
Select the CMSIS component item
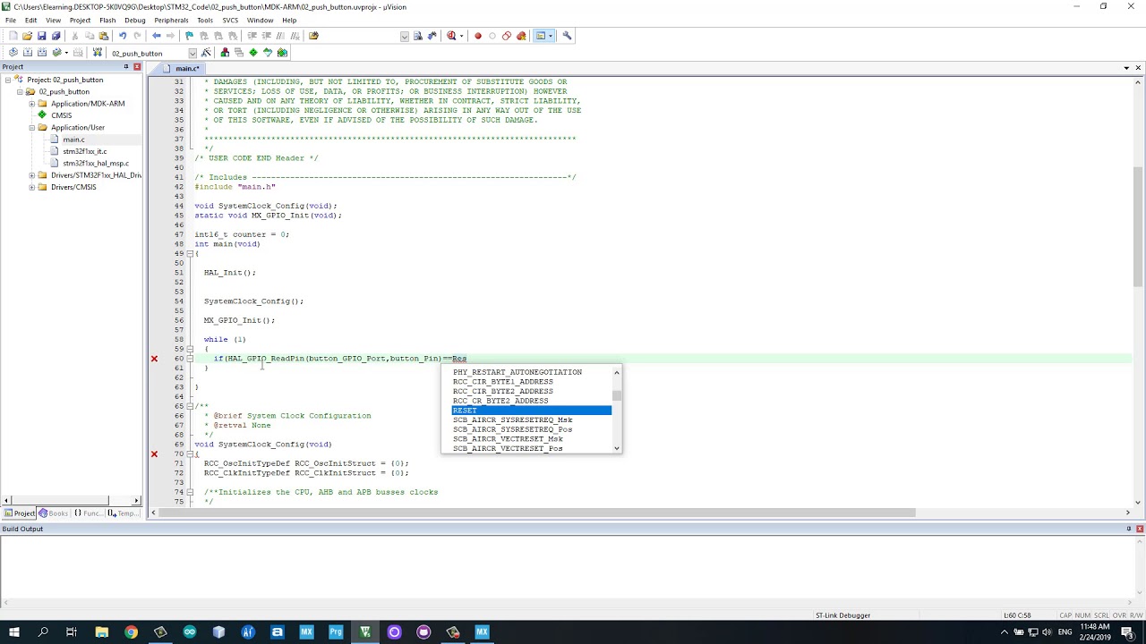coord(61,115)
